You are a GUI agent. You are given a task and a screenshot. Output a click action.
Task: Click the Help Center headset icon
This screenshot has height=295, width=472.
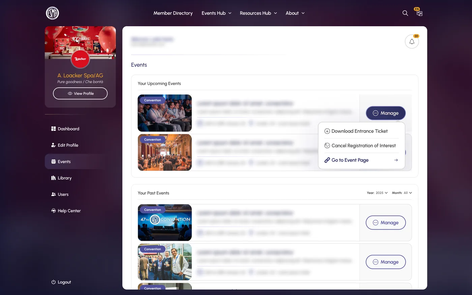pos(53,211)
